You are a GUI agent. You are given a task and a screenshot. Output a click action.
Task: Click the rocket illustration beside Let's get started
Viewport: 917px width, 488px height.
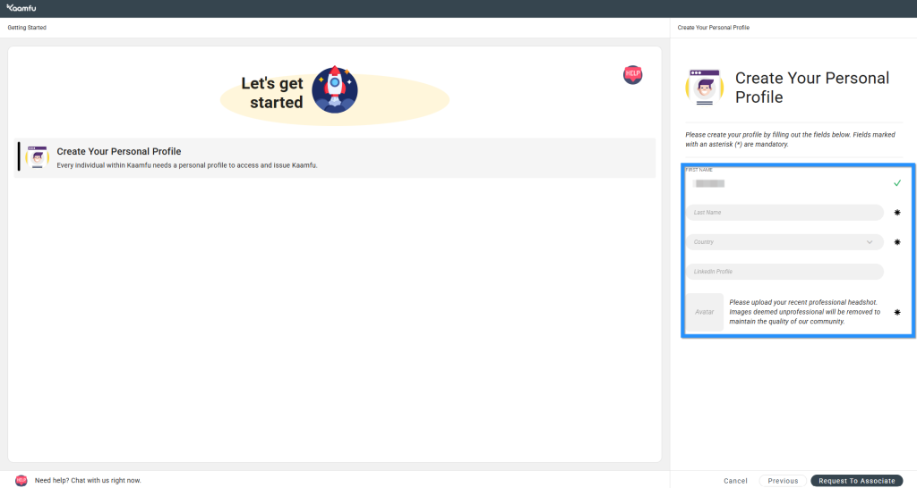[335, 88]
